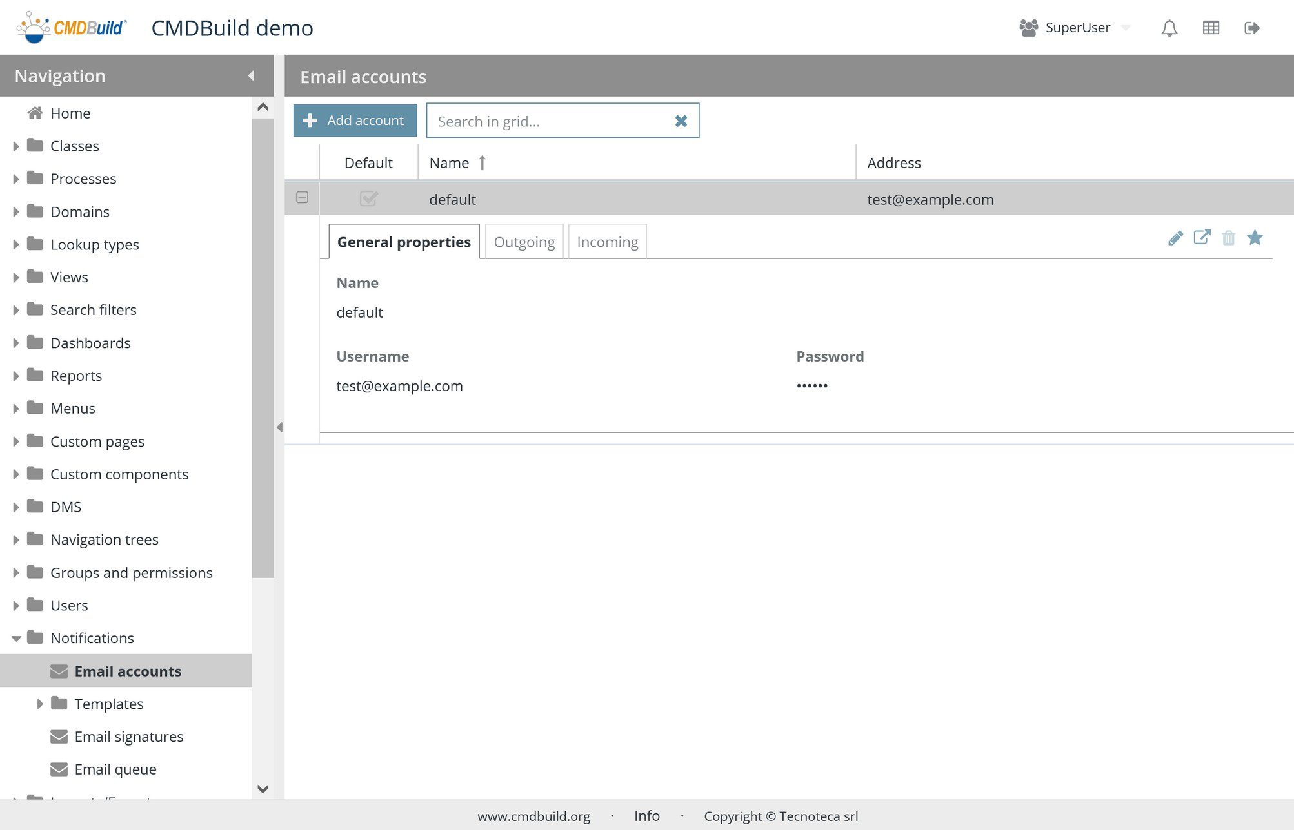Open the account in a popup window

tap(1202, 237)
